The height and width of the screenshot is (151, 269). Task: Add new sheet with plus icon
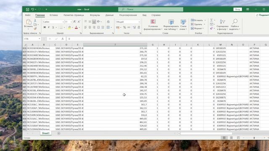pyautogui.click(x=59, y=133)
